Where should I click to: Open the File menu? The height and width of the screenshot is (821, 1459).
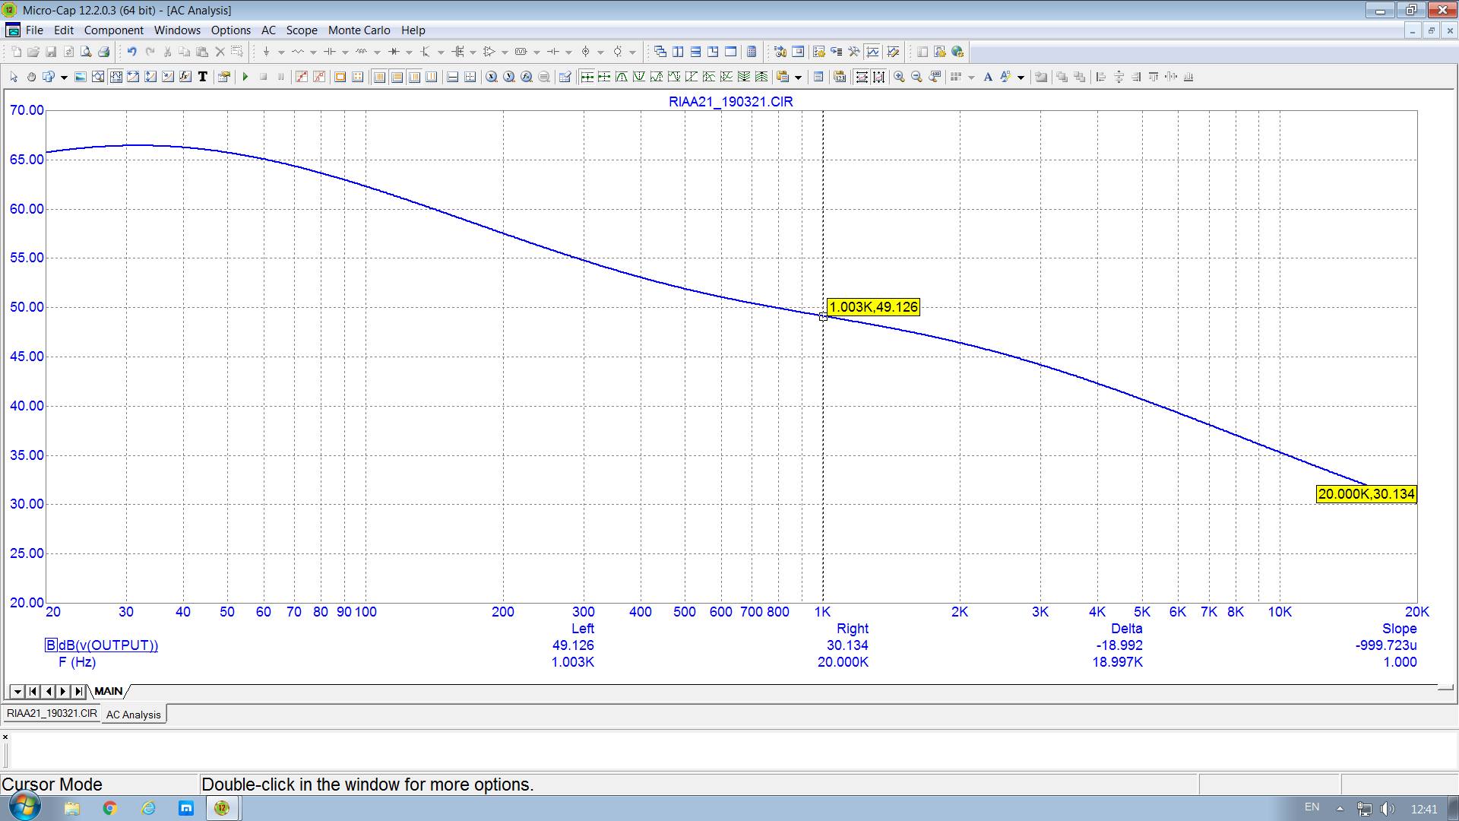(x=34, y=30)
